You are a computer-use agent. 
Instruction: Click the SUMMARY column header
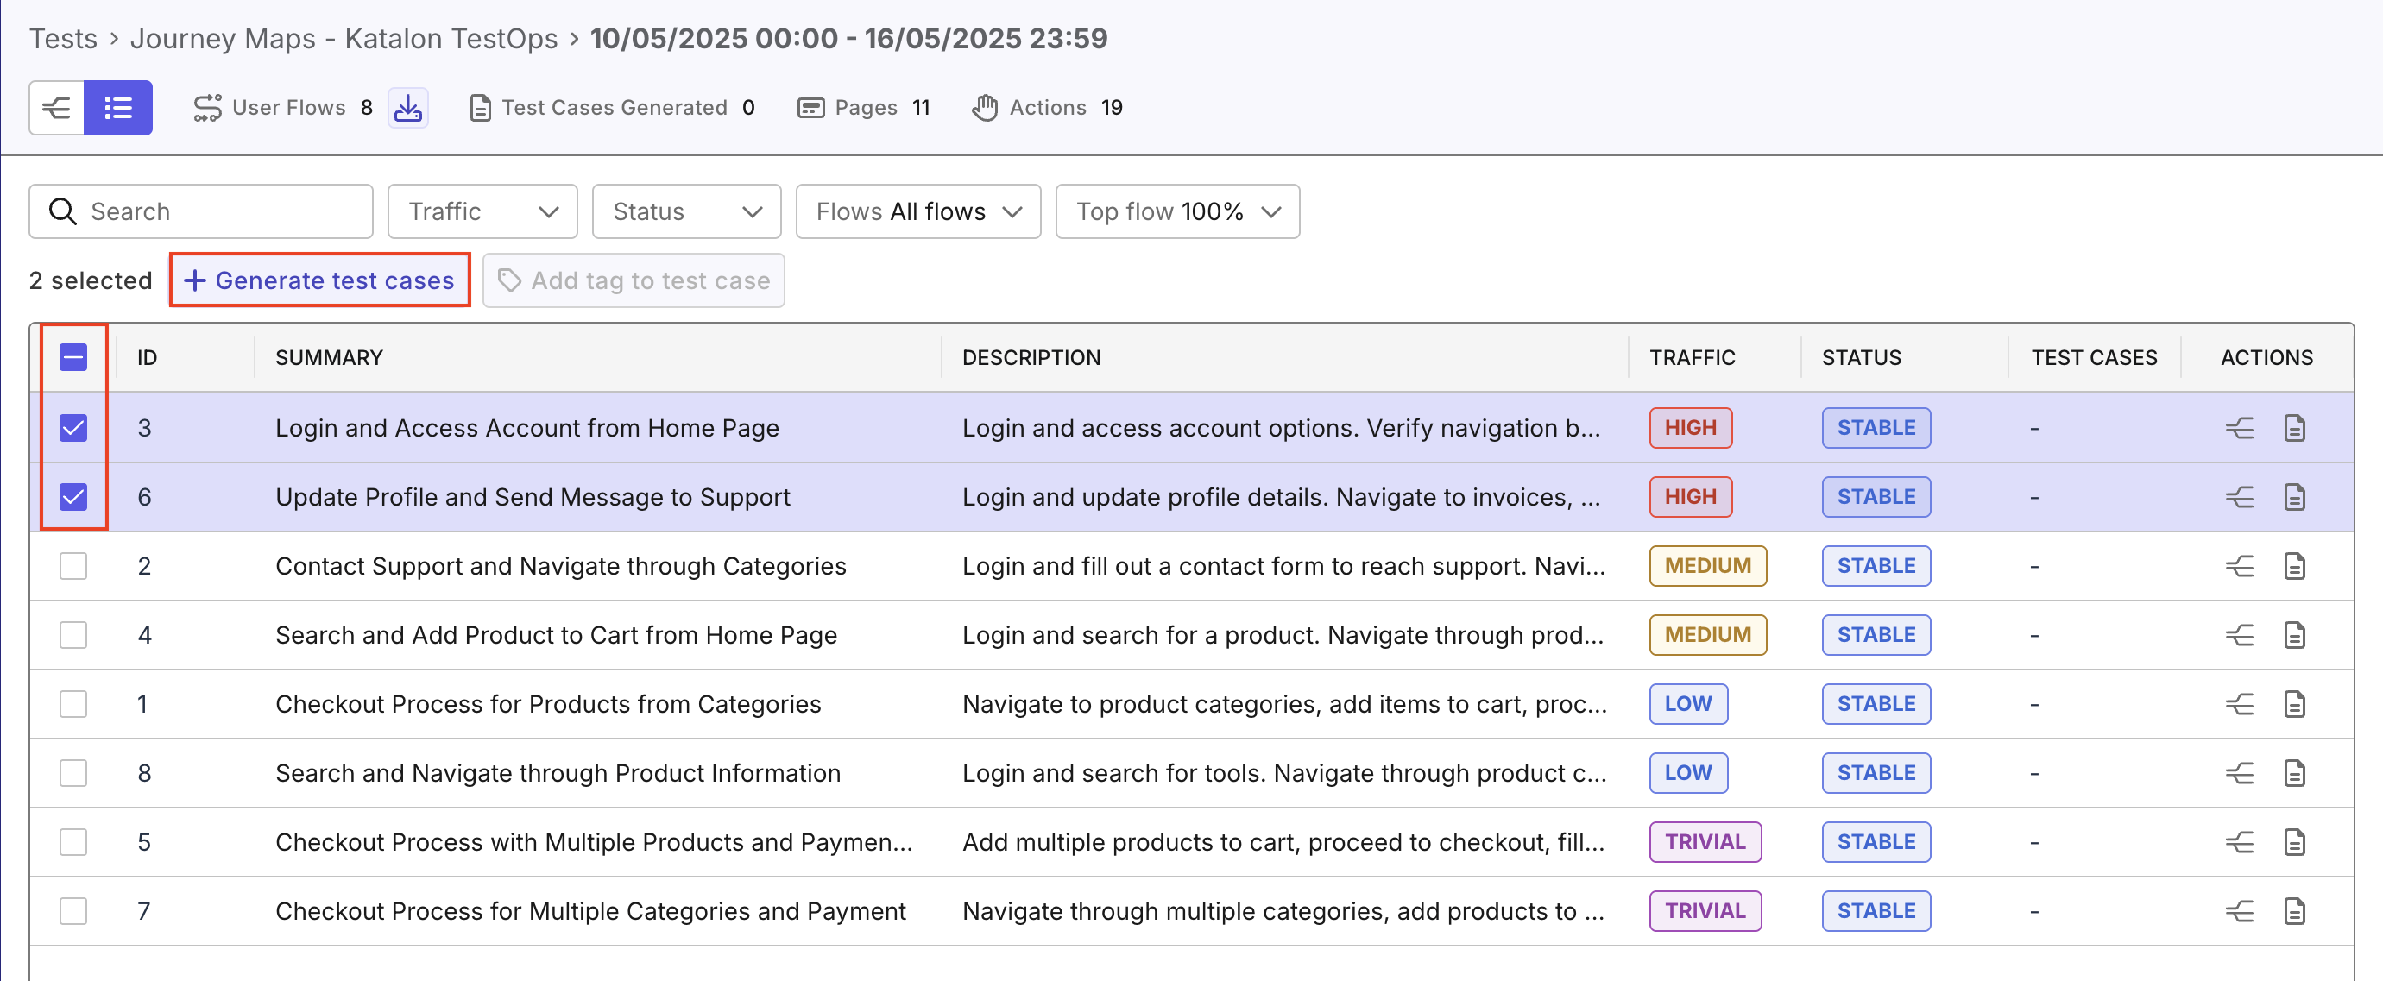(x=330, y=358)
